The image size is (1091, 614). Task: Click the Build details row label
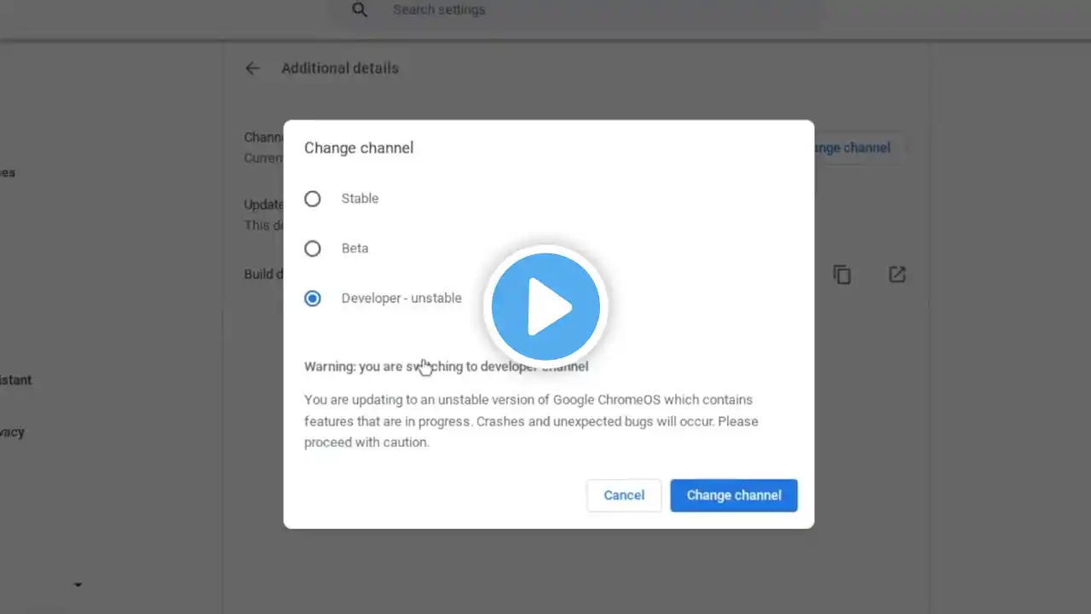[264, 274]
